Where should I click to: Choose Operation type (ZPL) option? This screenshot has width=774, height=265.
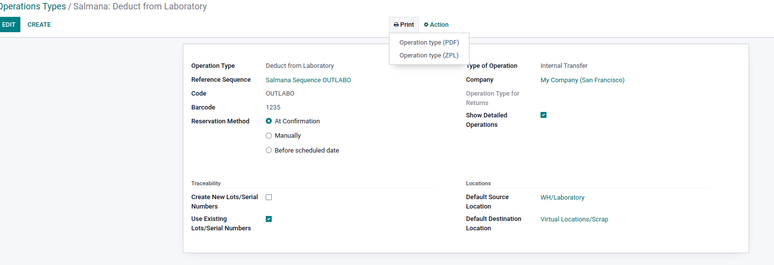point(429,55)
